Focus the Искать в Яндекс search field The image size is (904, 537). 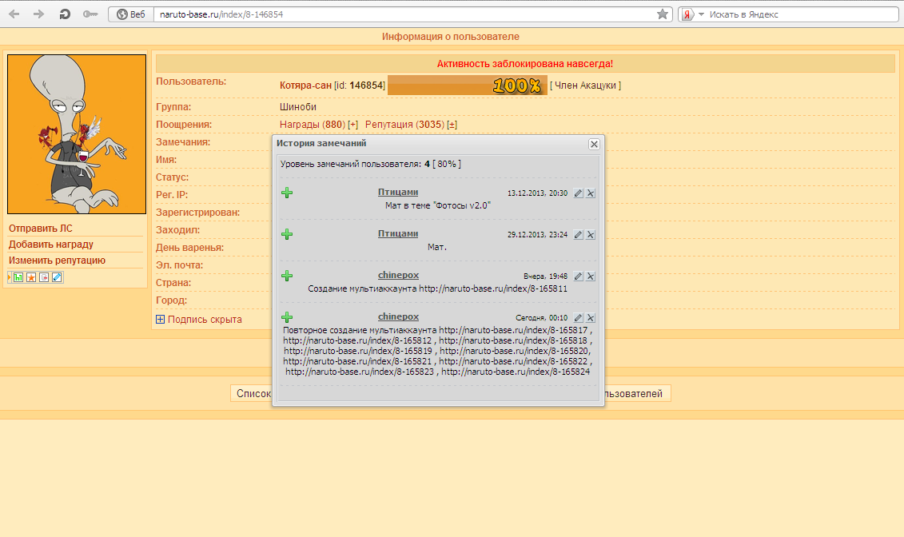click(x=802, y=14)
